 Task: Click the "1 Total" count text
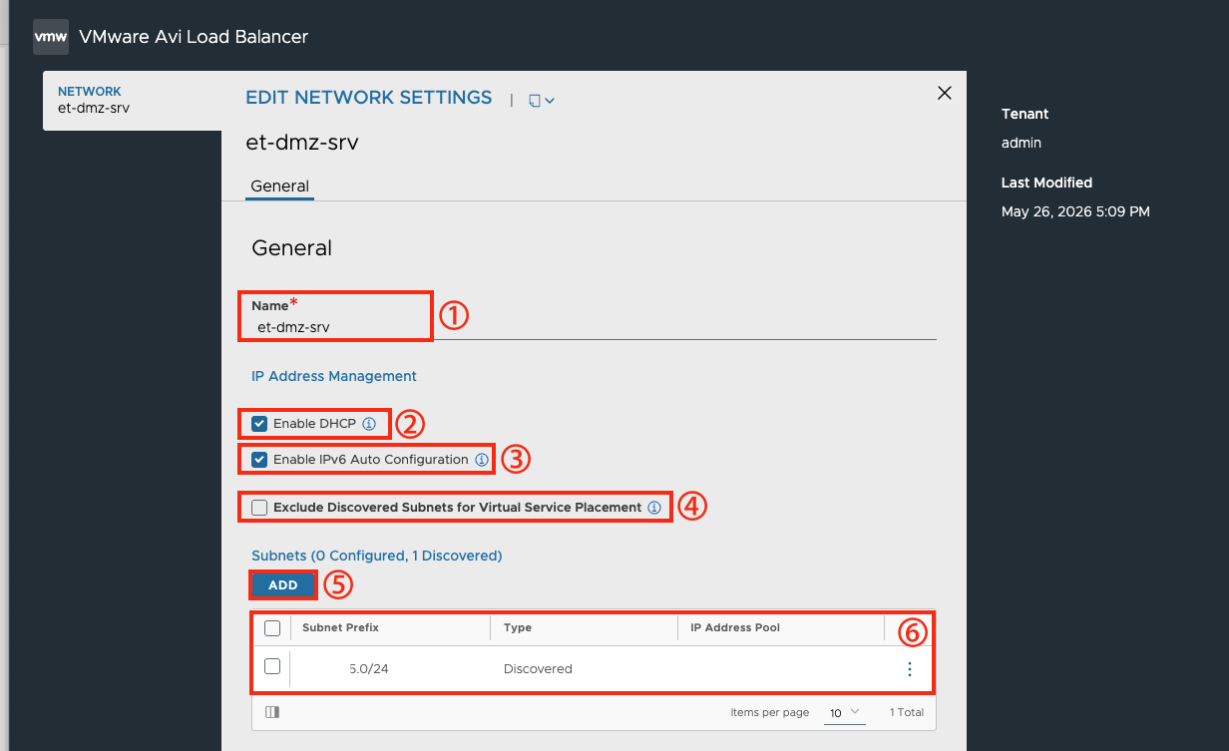click(x=907, y=712)
